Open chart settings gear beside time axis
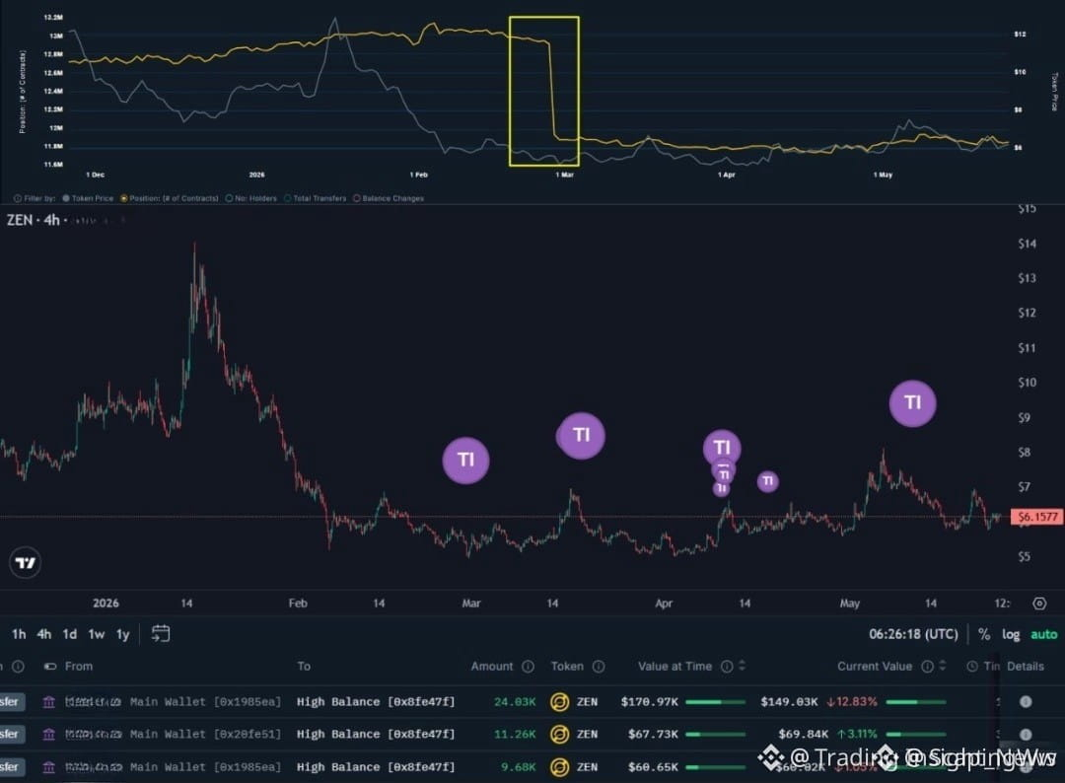Image resolution: width=1065 pixels, height=783 pixels. (1039, 604)
